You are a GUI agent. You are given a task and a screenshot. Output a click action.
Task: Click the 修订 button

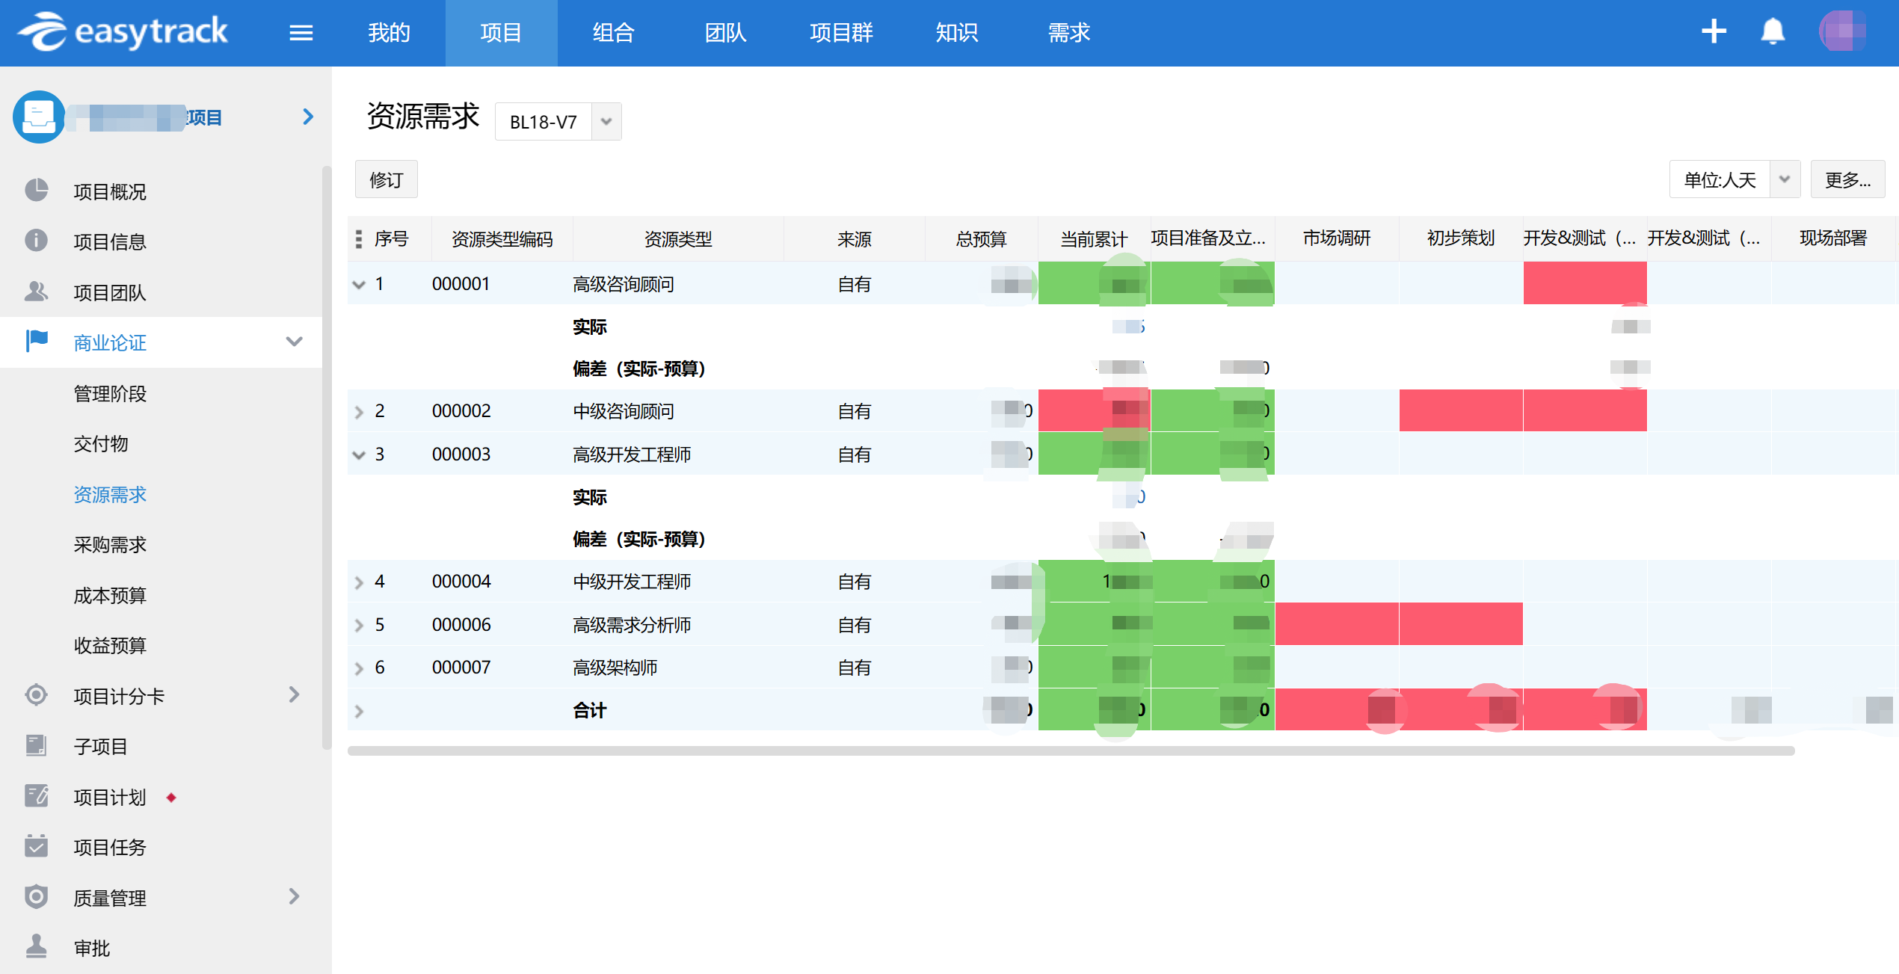pyautogui.click(x=386, y=179)
